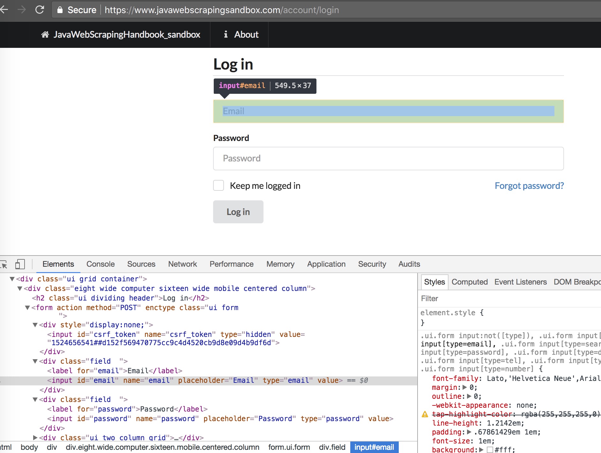Screen dimensions: 601x453
Task: Switch to the Console tab
Action: pyautogui.click(x=100, y=264)
